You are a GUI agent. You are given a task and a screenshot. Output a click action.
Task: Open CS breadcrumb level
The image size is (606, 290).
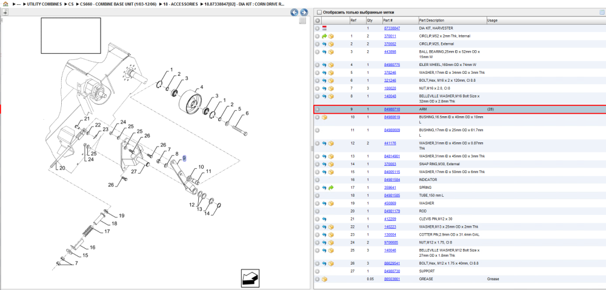pyautogui.click(x=71, y=4)
